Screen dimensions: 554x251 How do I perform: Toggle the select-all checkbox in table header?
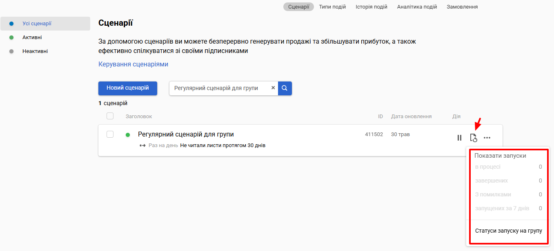(x=110, y=116)
